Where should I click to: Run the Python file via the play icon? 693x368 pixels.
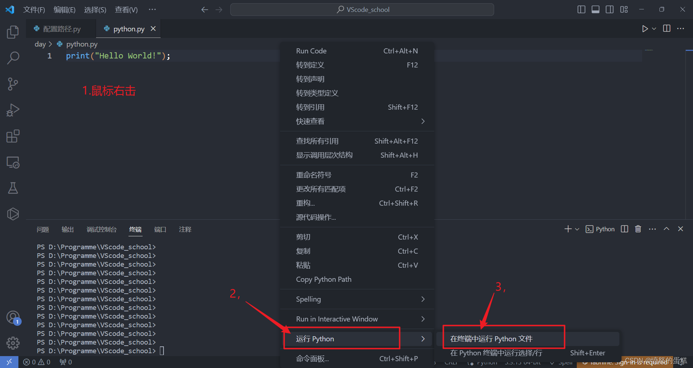coord(645,29)
